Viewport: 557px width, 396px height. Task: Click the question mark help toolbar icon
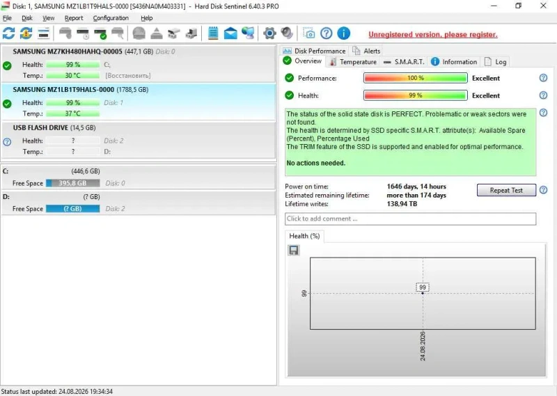point(326,33)
